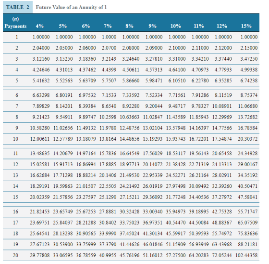The height and width of the screenshot is (264, 269).
Task: Click cell value 30.32428
Action: [130, 211]
